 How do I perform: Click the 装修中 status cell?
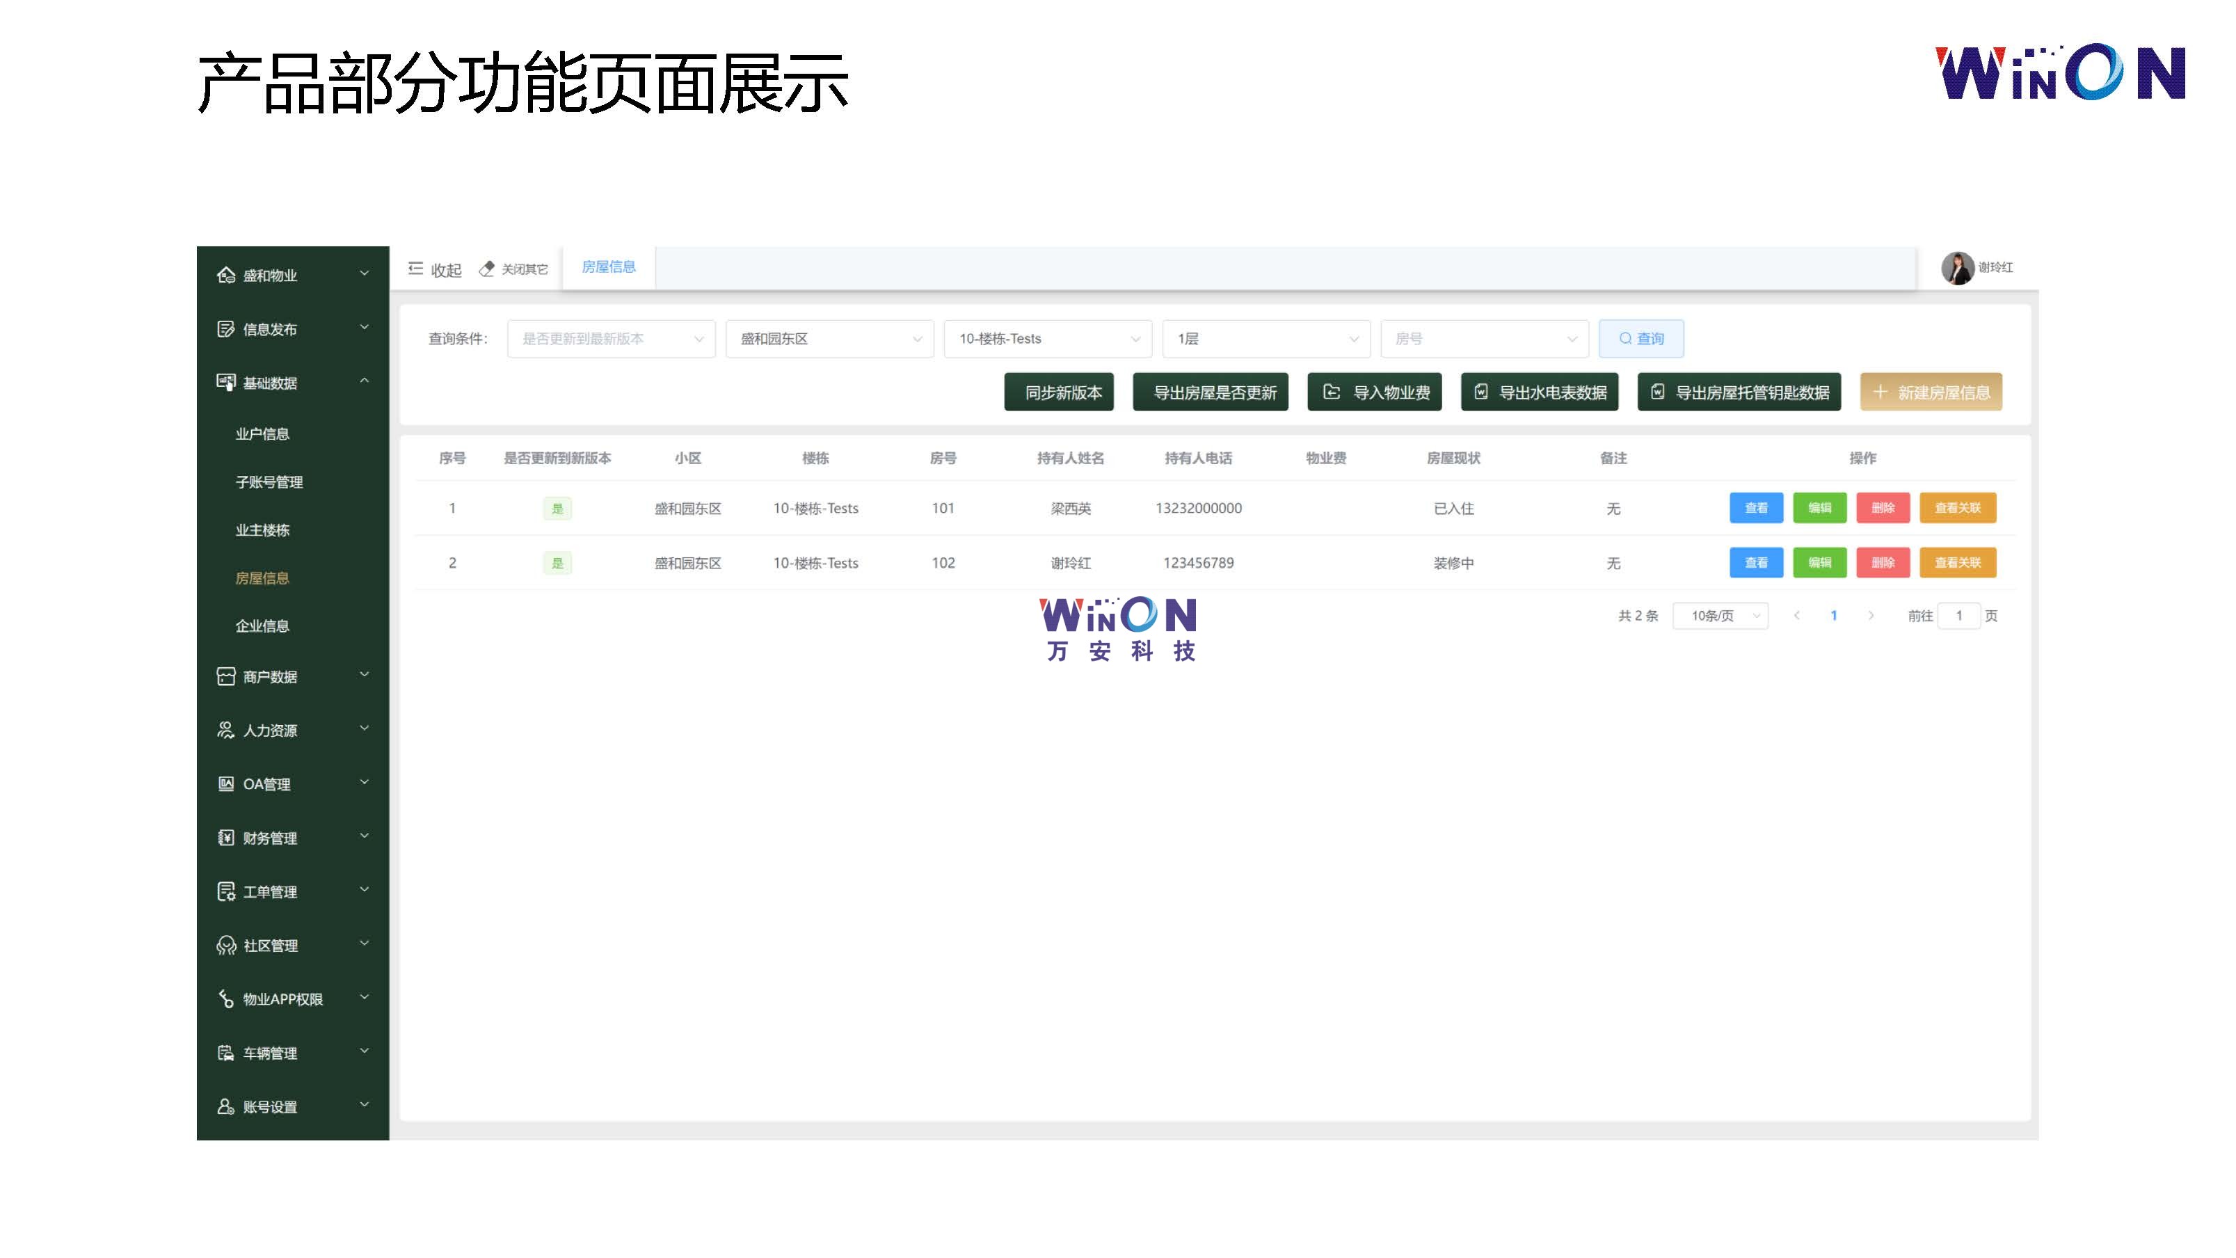(x=1453, y=564)
